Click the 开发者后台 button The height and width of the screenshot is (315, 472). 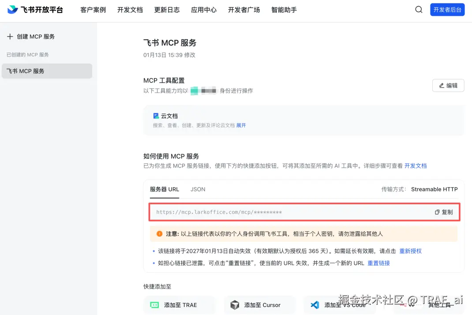pyautogui.click(x=447, y=10)
